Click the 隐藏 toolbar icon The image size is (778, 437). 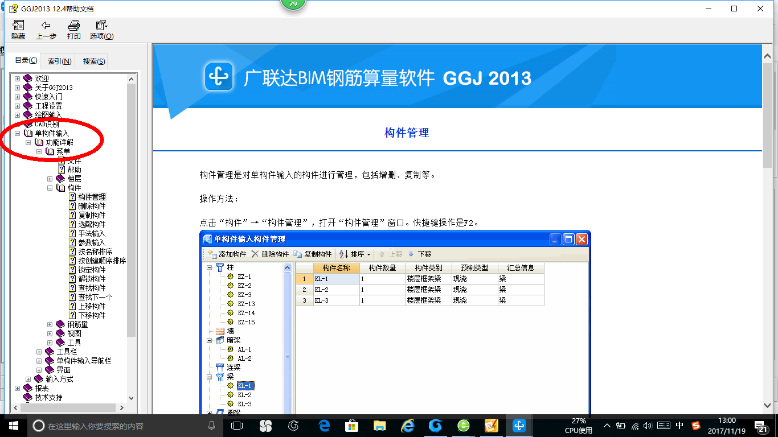(18, 30)
